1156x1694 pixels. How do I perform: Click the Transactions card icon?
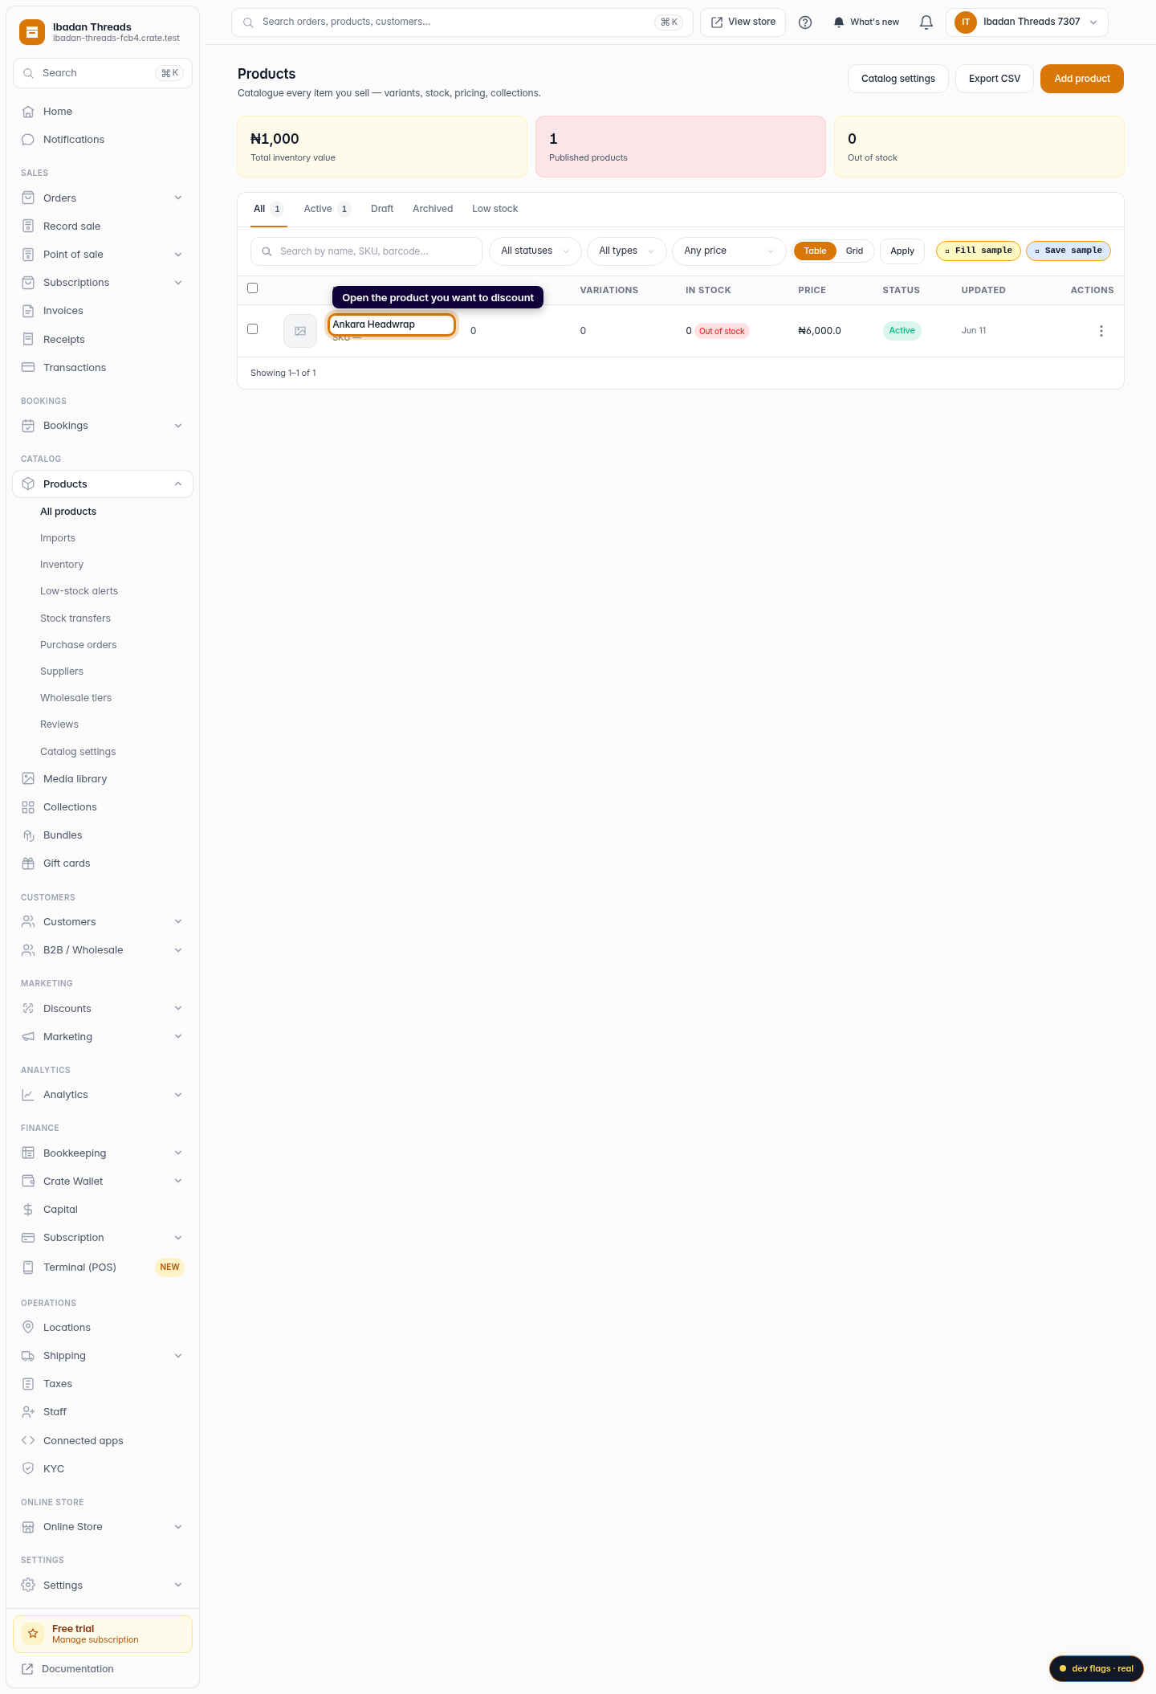tap(28, 368)
